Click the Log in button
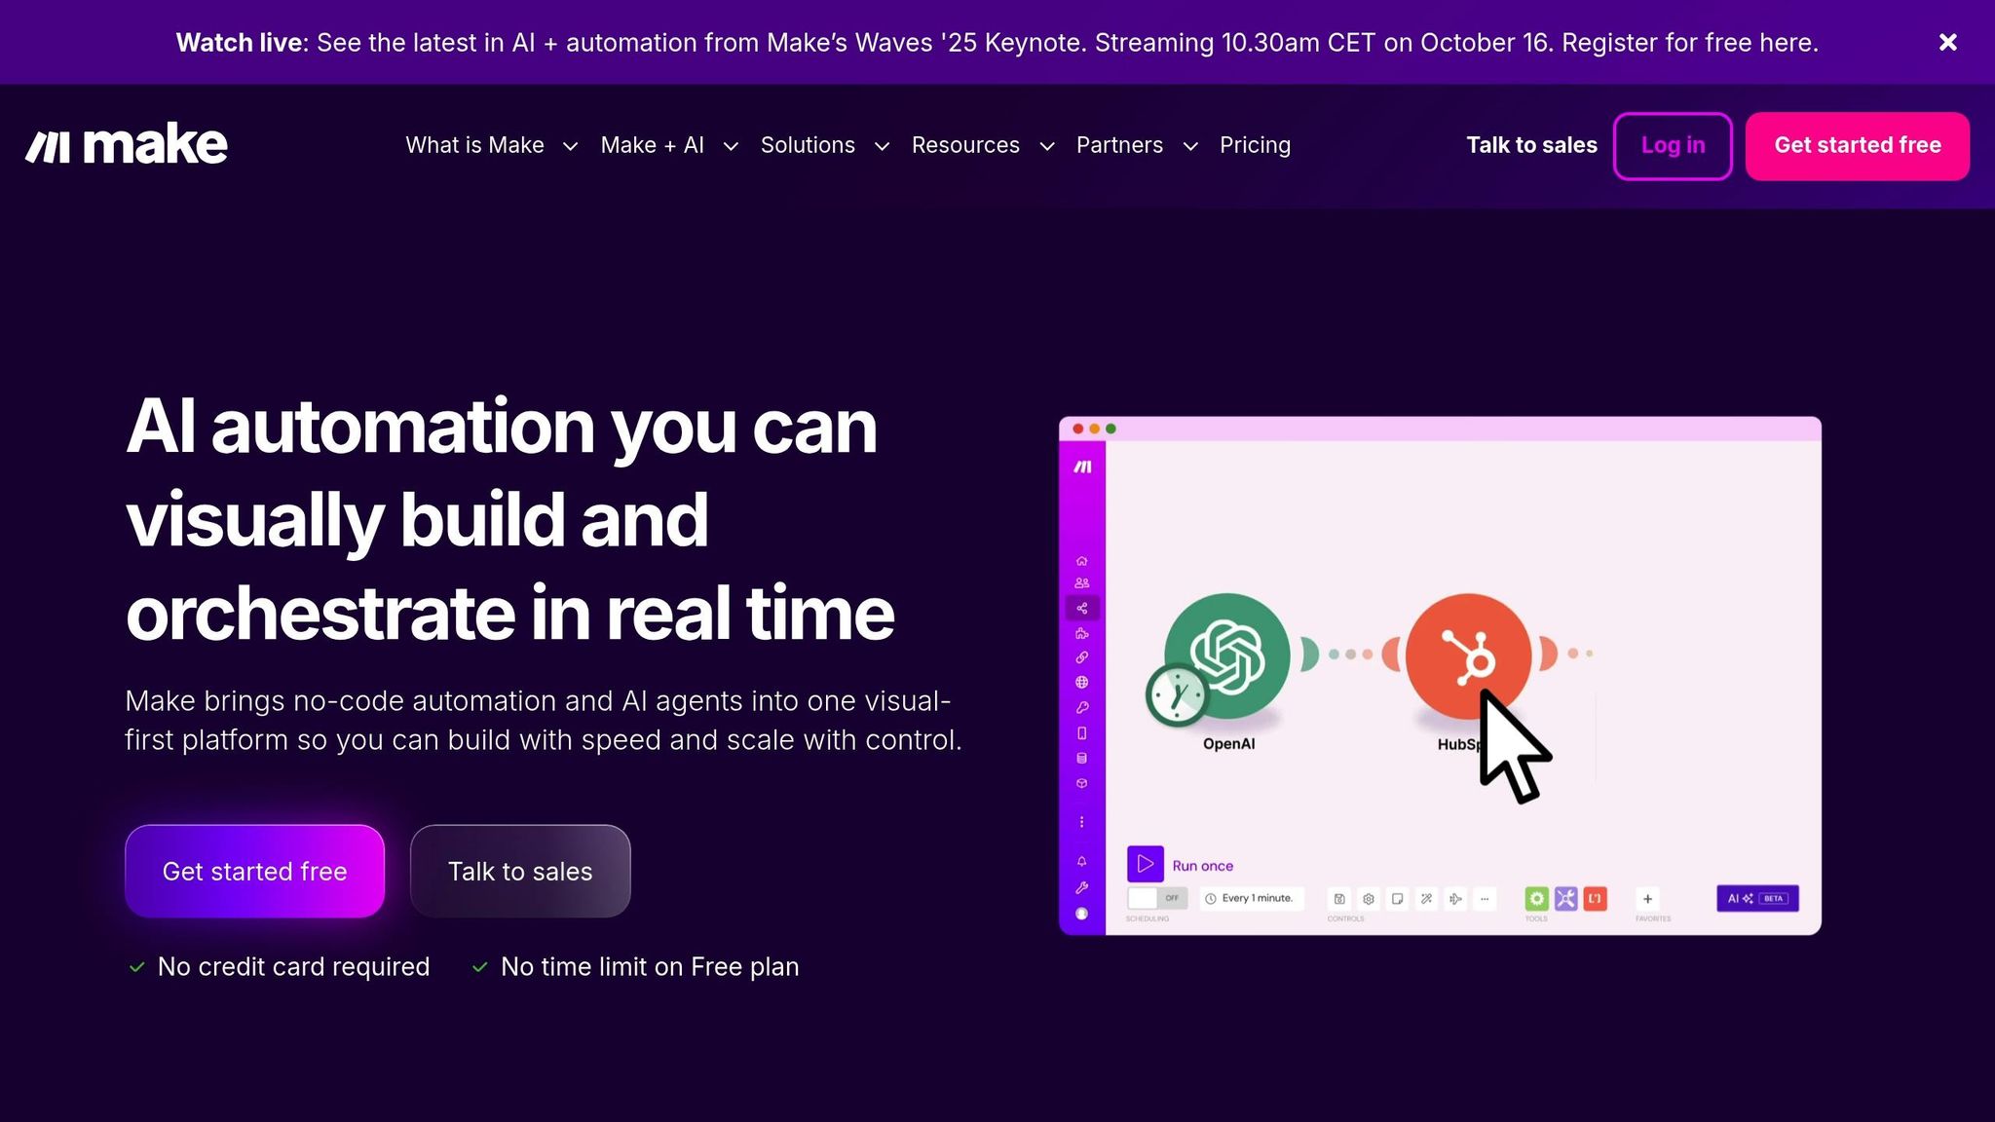Viewport: 1995px width, 1122px height. (x=1672, y=146)
